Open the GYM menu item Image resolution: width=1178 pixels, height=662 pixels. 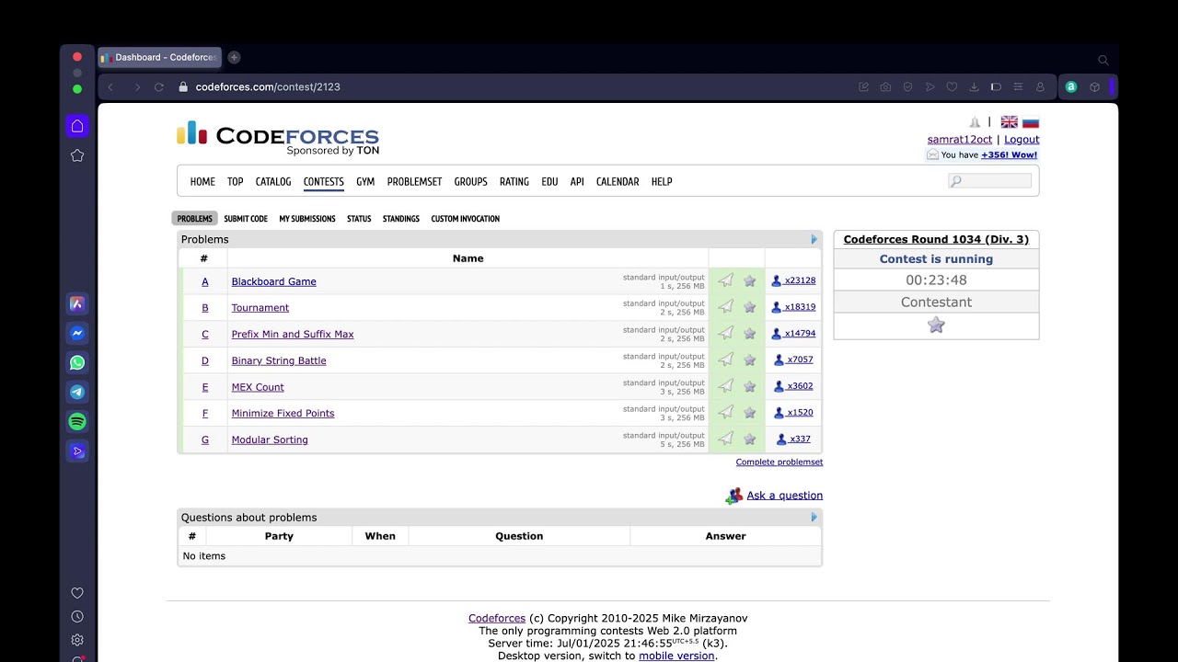(x=365, y=182)
